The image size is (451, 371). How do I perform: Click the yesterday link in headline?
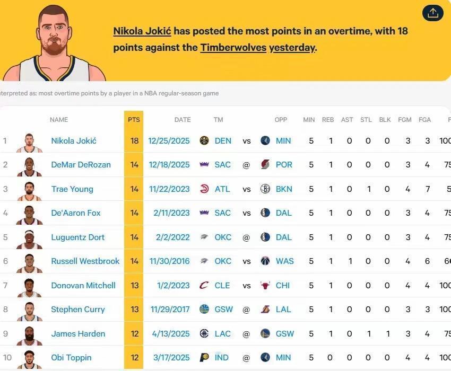[x=292, y=48]
